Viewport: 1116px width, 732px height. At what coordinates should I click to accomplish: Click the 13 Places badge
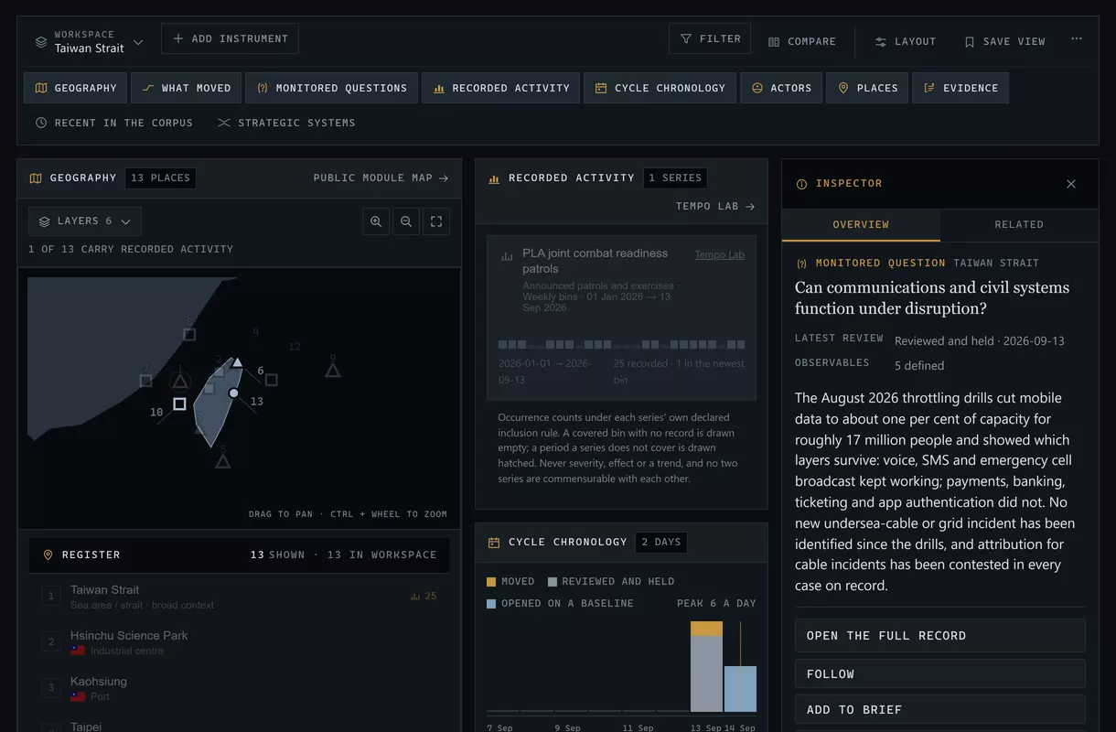pyautogui.click(x=160, y=178)
